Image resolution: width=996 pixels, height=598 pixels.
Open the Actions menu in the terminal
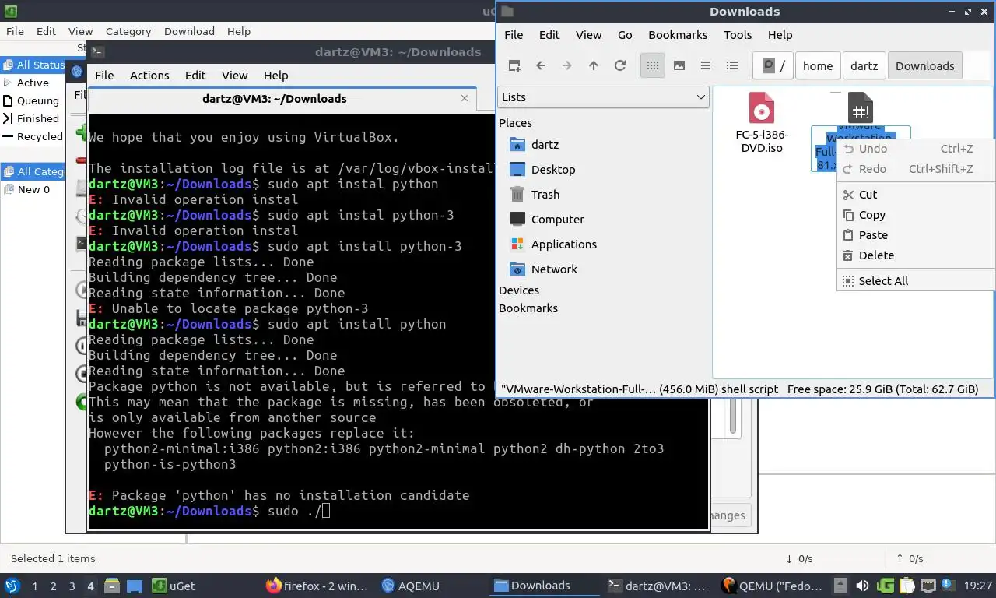click(149, 76)
